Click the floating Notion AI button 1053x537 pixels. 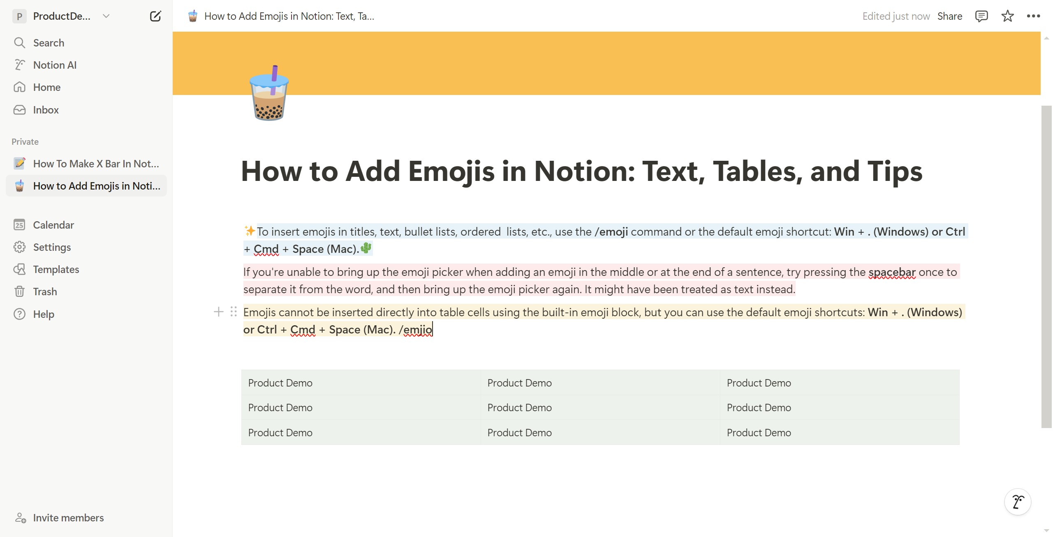point(1018,502)
